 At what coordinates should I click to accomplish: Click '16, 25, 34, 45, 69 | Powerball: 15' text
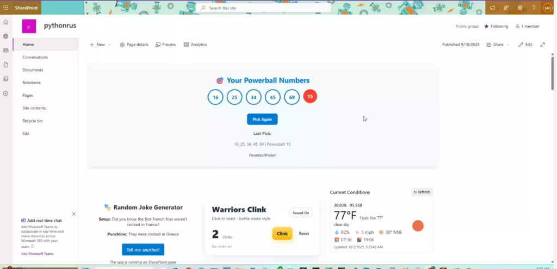[x=262, y=145]
